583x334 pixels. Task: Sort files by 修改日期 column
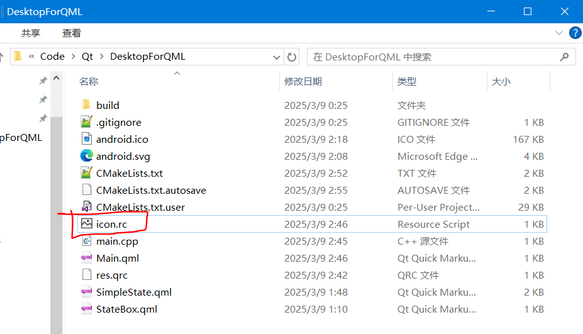click(303, 81)
